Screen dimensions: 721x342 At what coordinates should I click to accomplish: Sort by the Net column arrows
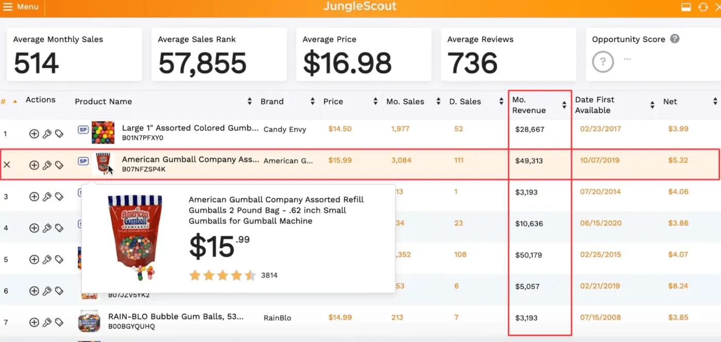tap(715, 101)
